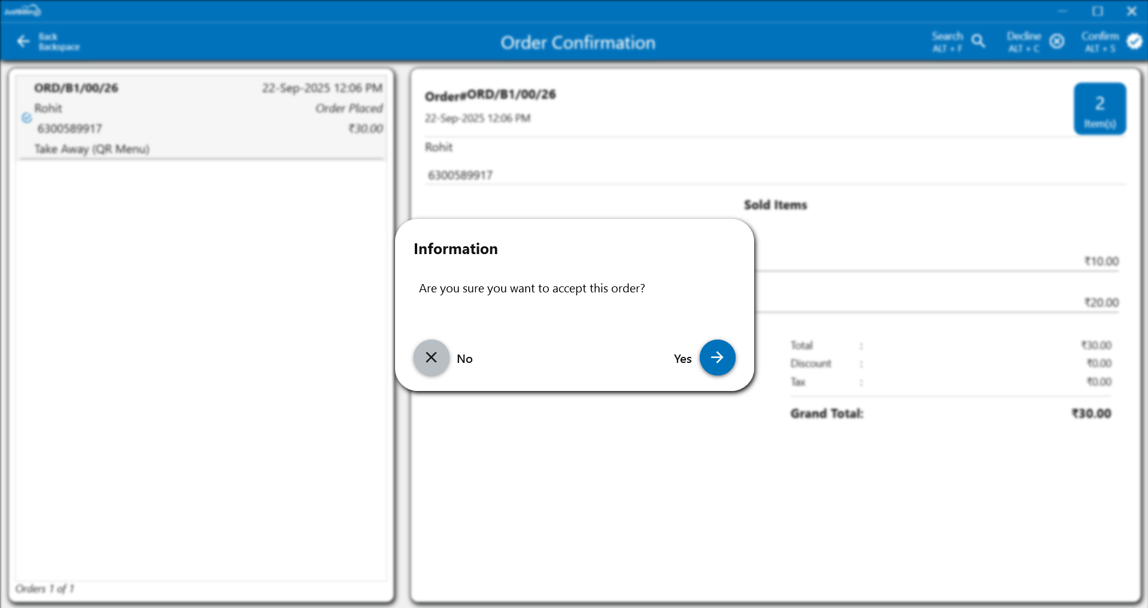Click the Confirm checkmark icon
This screenshot has width=1148, height=608.
pos(1134,41)
